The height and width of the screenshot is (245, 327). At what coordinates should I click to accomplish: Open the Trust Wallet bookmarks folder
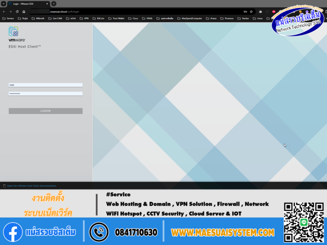[x=116, y=18]
